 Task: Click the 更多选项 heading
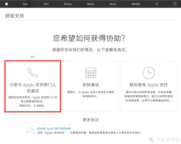[x=91, y=120]
